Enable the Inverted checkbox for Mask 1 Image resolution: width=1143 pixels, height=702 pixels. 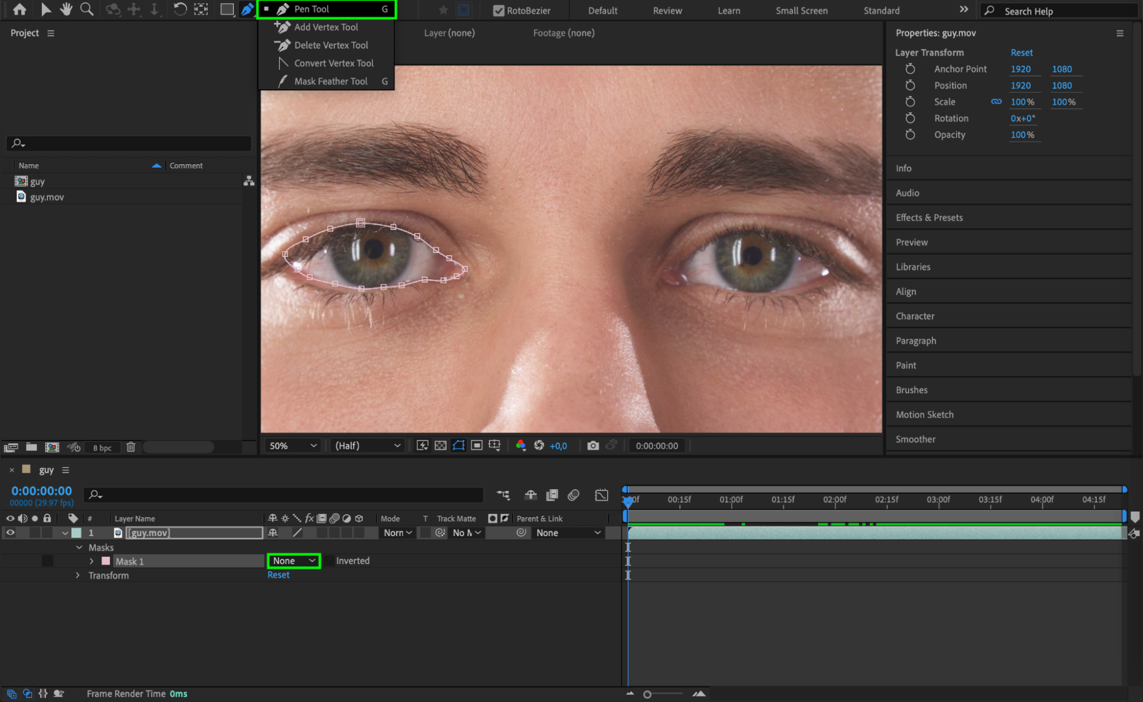(329, 561)
